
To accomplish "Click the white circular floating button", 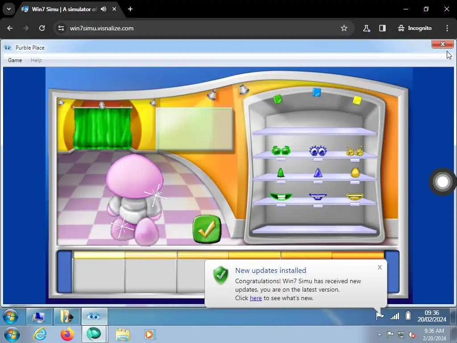I will [x=442, y=182].
